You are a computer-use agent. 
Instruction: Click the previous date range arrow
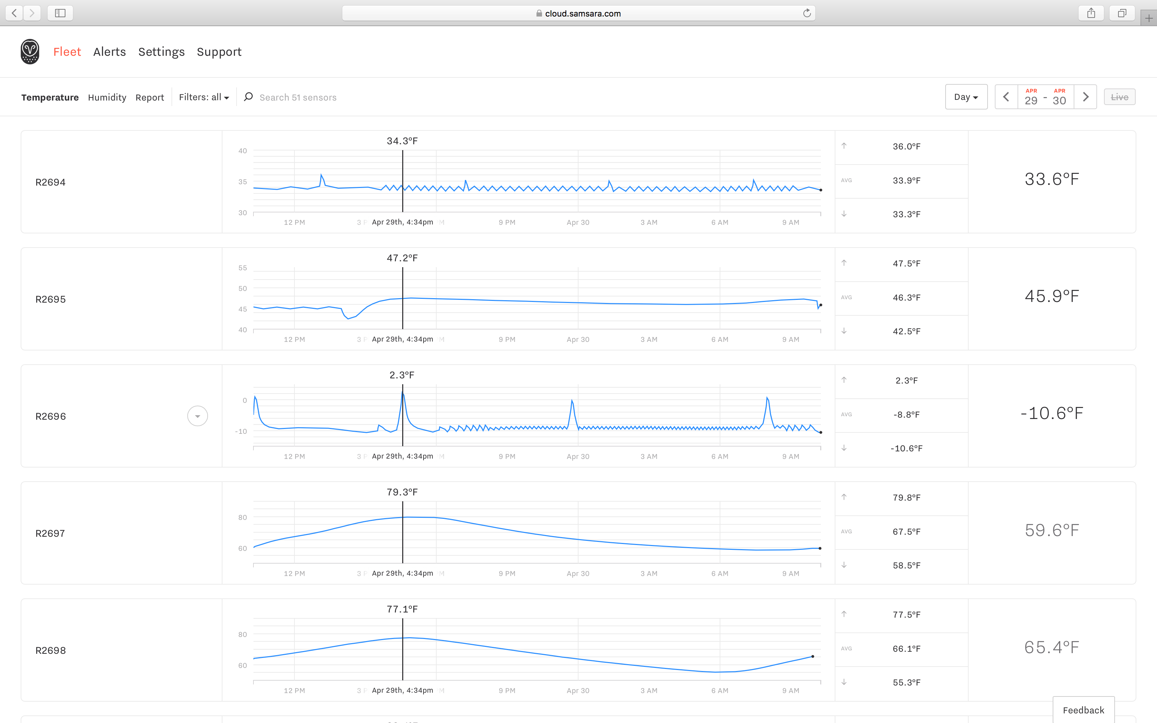1006,97
